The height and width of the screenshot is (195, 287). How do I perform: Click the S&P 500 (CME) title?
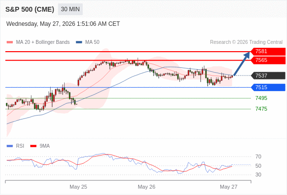pos(30,9)
